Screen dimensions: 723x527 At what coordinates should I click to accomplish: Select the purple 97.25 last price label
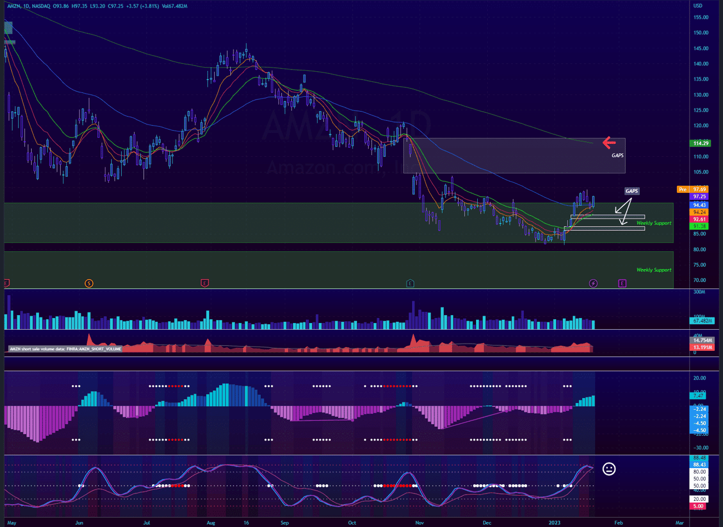tap(700, 197)
